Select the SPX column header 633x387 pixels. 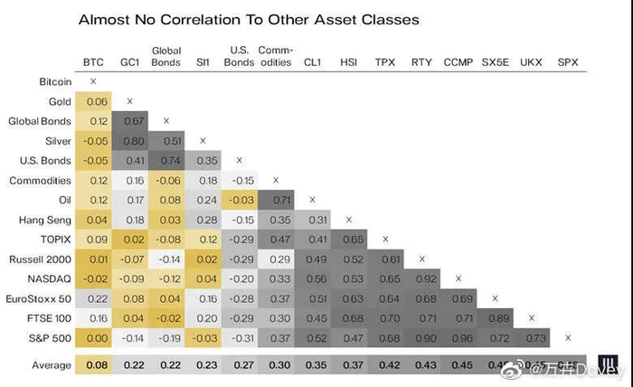[x=568, y=62]
